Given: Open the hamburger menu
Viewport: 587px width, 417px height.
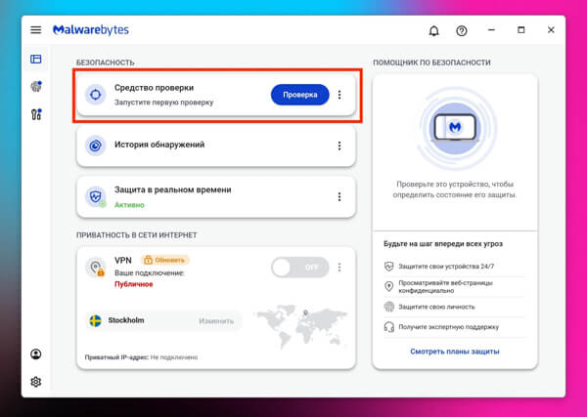Looking at the screenshot, I should (x=36, y=30).
